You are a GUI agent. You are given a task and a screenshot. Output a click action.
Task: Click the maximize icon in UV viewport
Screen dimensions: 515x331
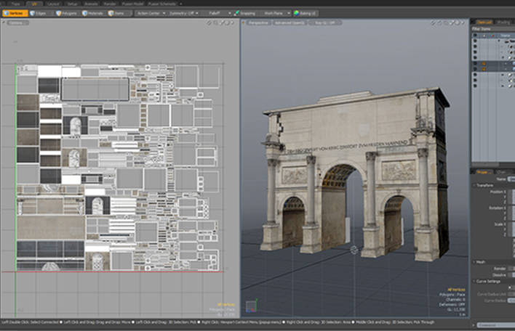click(x=223, y=23)
